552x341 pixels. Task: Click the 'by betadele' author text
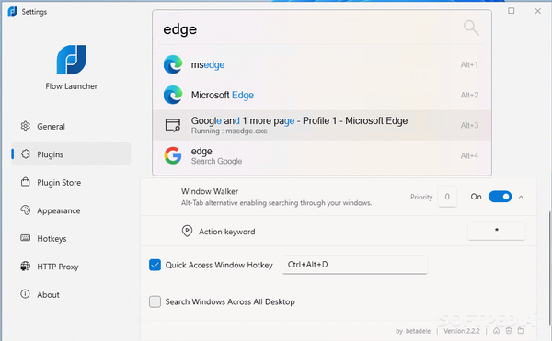click(413, 331)
